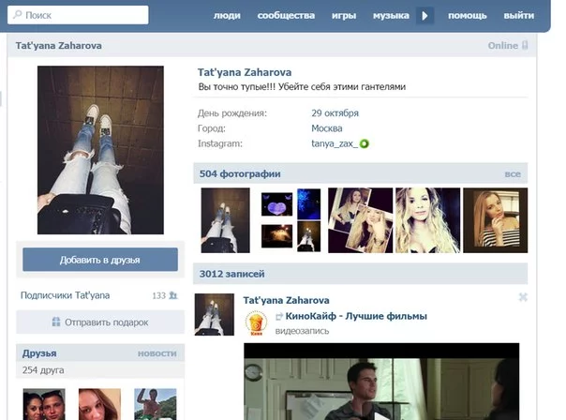Viewport: 566px width, 420px height.
Task: Go to игры in the top menu
Action: [x=344, y=16]
